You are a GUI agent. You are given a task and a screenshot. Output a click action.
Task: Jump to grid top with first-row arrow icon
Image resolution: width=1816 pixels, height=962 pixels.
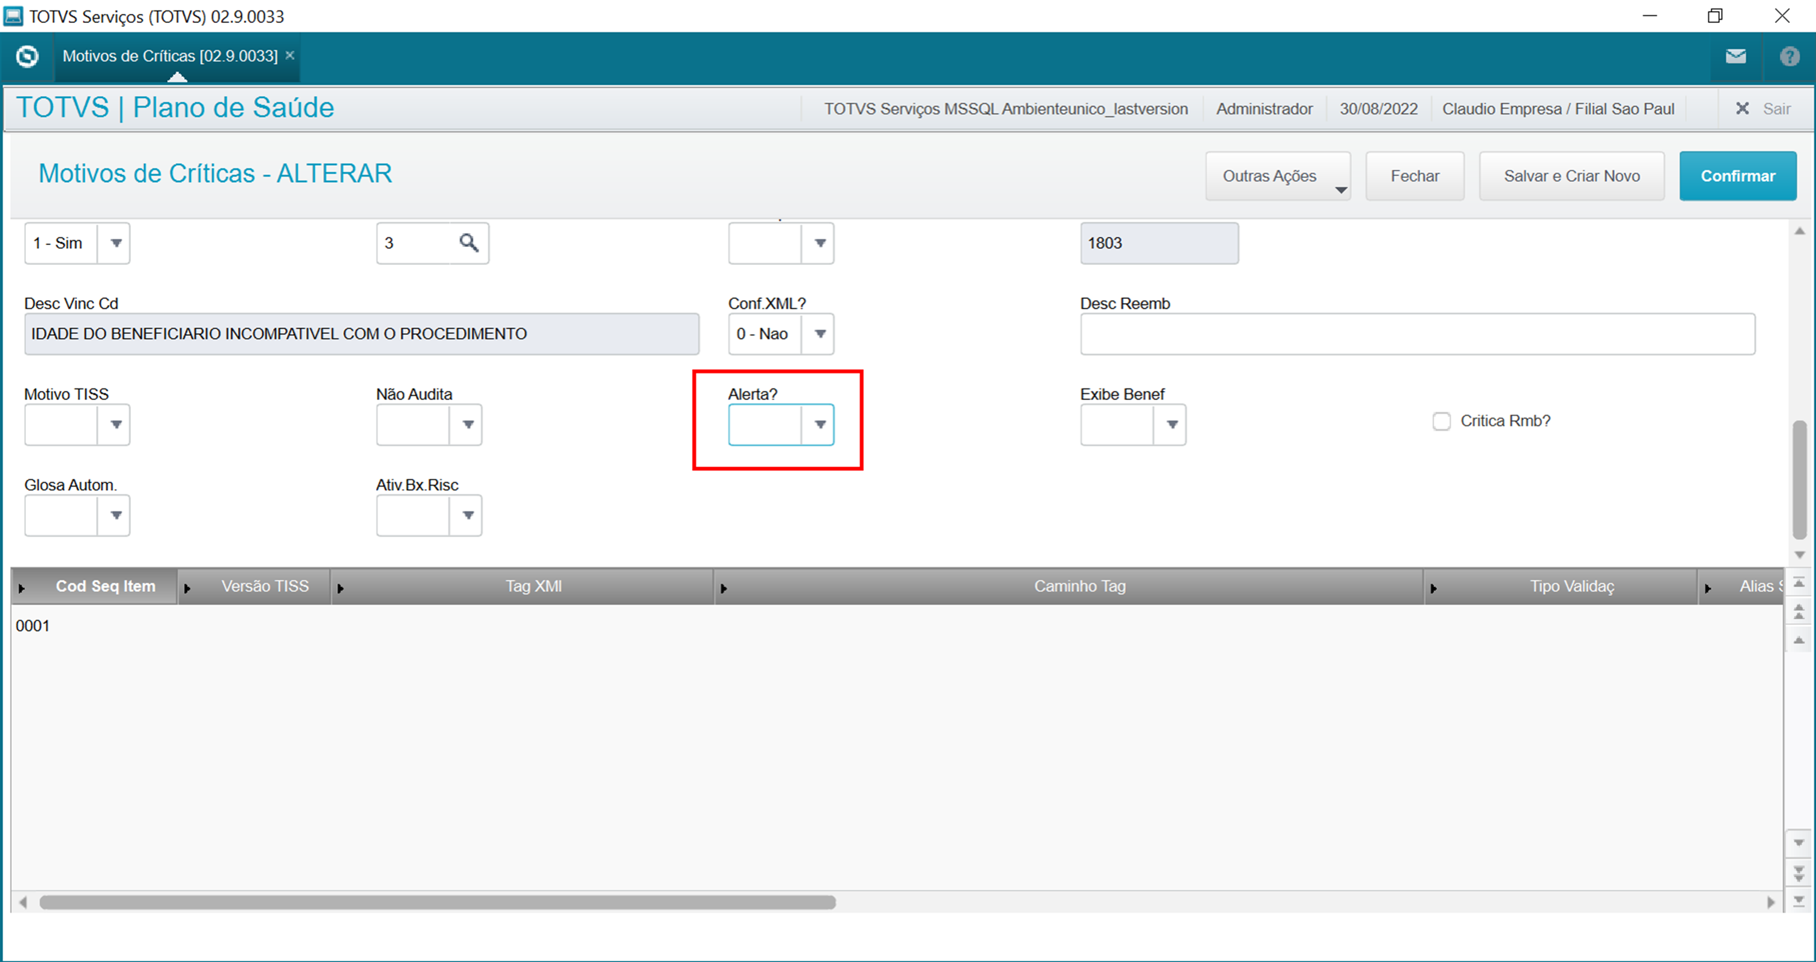pos(1799,583)
